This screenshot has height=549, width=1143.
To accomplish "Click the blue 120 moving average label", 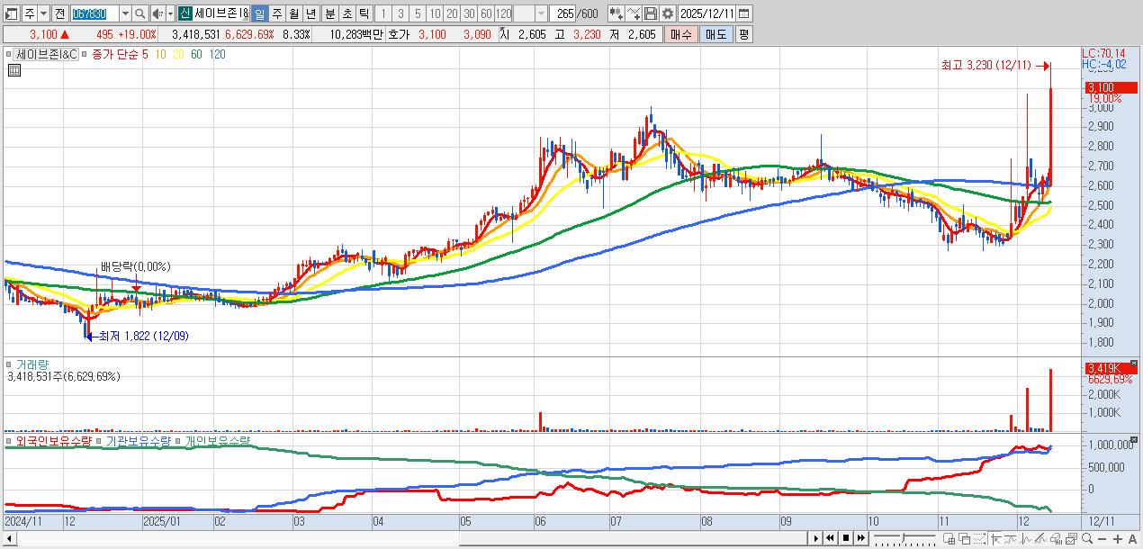I will click(x=217, y=55).
